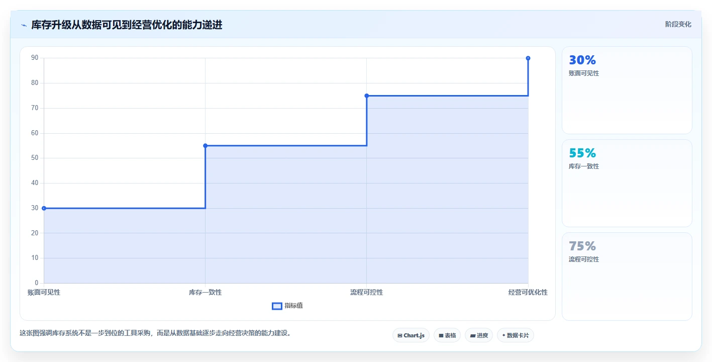712x362 pixels.
Task: Click the data point at value 55
Action: click(205, 146)
